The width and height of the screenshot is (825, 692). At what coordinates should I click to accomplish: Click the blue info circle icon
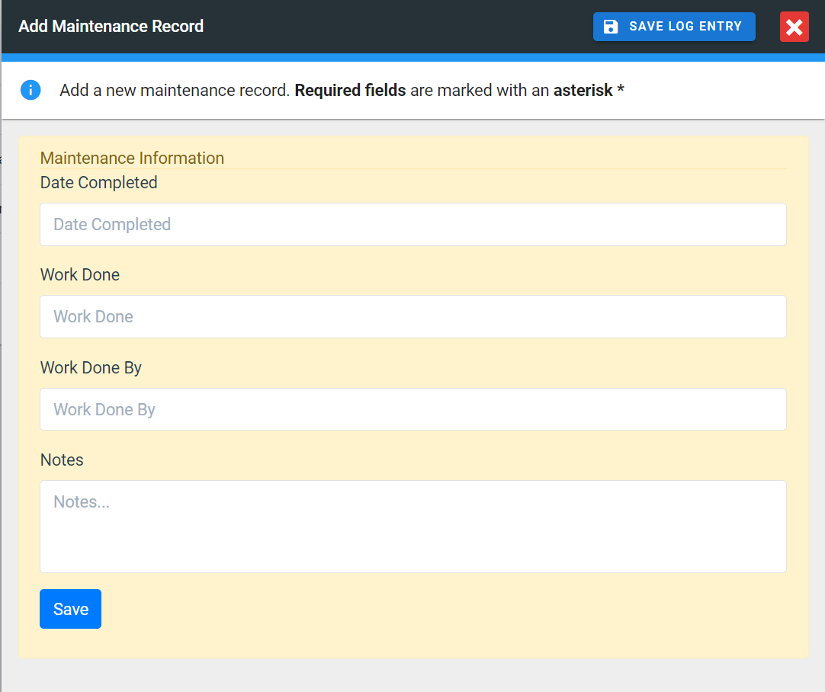pyautogui.click(x=30, y=90)
